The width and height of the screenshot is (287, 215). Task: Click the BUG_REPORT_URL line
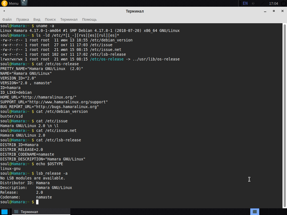coord(49,107)
